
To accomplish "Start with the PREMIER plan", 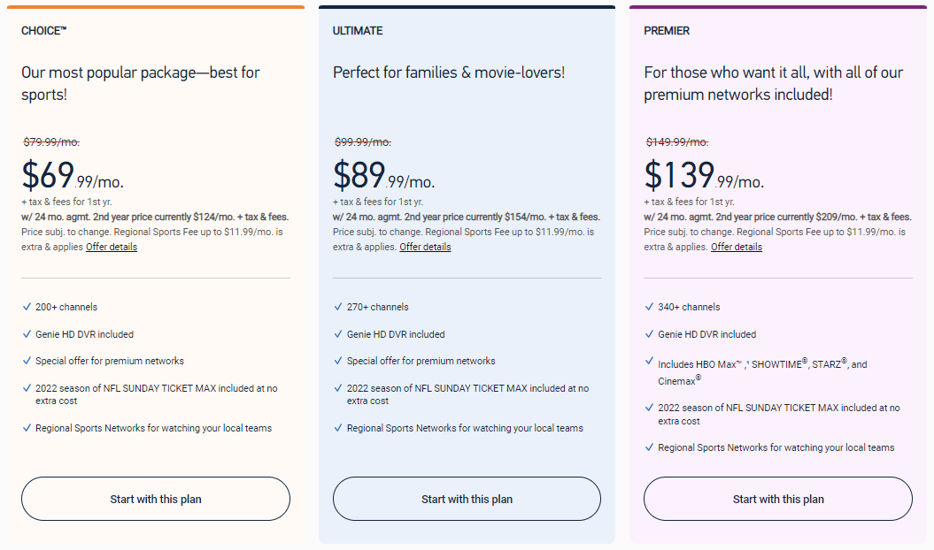I will click(x=778, y=499).
